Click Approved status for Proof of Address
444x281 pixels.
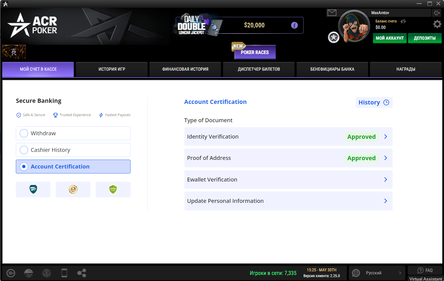(362, 158)
